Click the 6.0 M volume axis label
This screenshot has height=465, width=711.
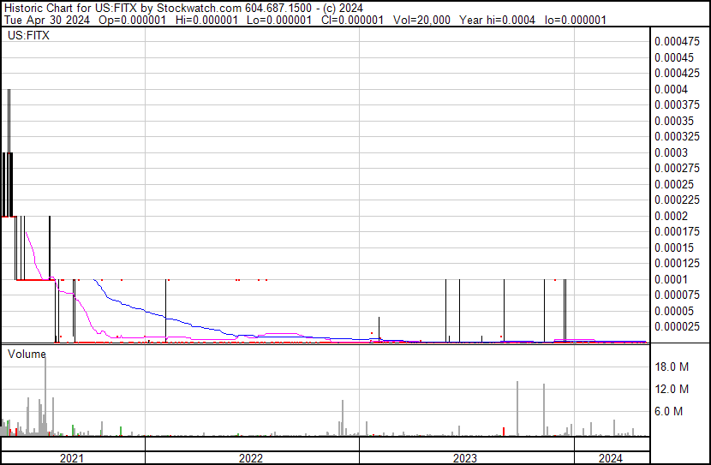[669, 411]
